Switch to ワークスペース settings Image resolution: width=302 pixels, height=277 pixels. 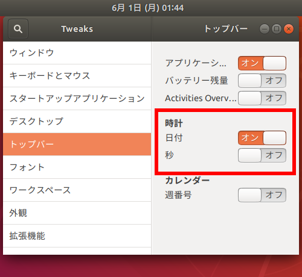(x=77, y=190)
